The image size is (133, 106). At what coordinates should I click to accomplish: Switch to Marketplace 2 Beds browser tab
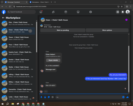tap(41, 2)
